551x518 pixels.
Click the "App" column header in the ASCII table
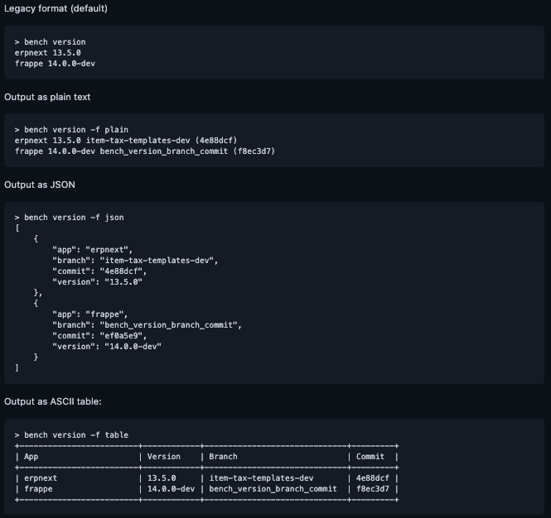(31, 457)
